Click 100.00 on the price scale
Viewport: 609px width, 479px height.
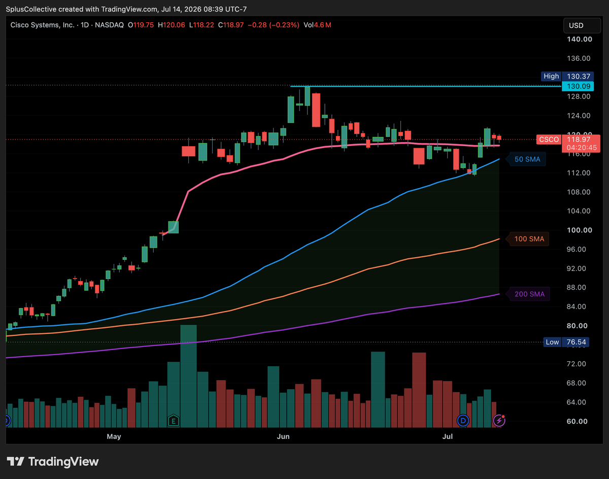[579, 230]
